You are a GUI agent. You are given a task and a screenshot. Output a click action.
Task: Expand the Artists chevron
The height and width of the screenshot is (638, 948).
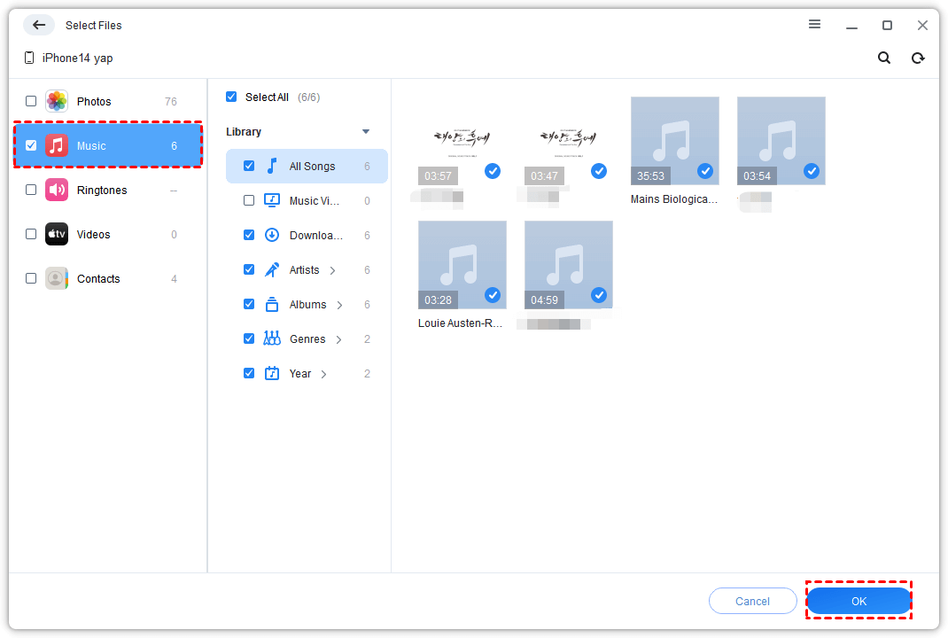[333, 270]
